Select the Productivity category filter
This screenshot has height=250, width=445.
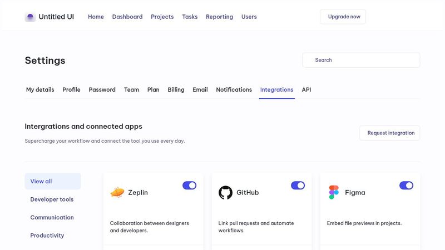click(x=47, y=236)
